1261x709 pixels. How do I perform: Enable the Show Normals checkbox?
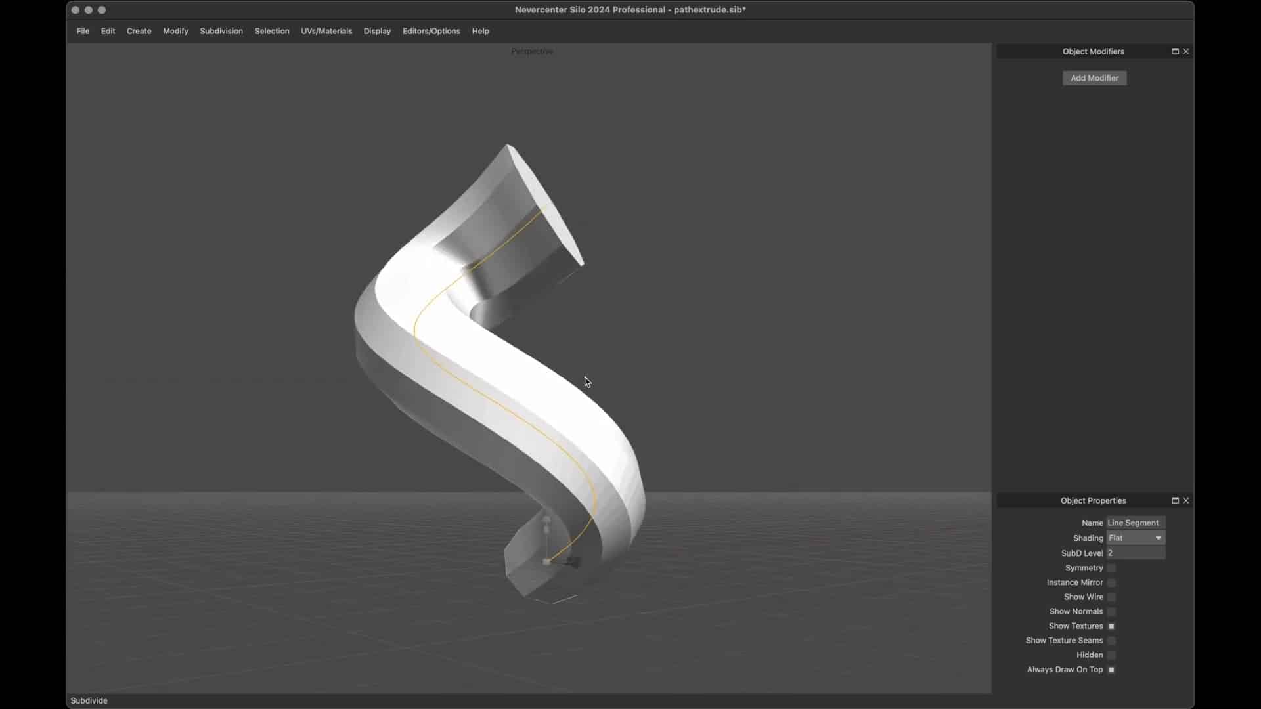pos(1112,611)
